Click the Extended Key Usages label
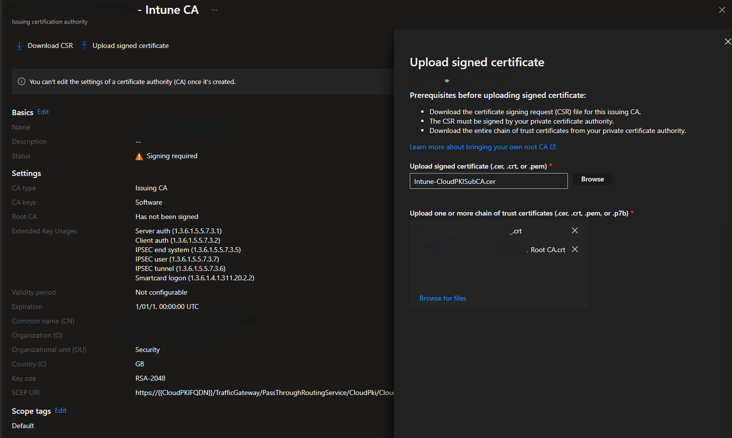Viewport: 732px width, 438px height. (x=44, y=231)
